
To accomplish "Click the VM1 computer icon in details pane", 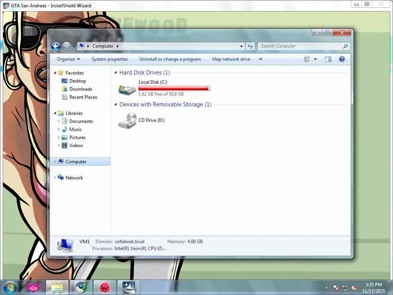I will click(x=65, y=245).
